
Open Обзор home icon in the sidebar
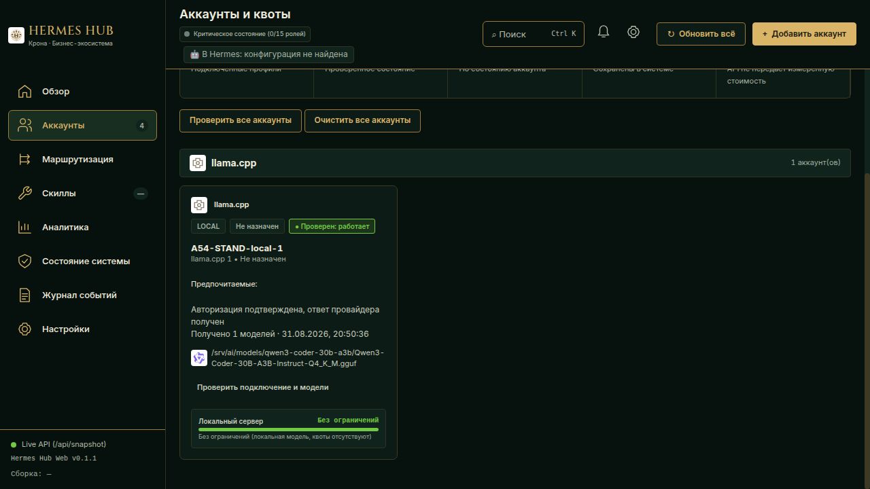click(x=25, y=91)
